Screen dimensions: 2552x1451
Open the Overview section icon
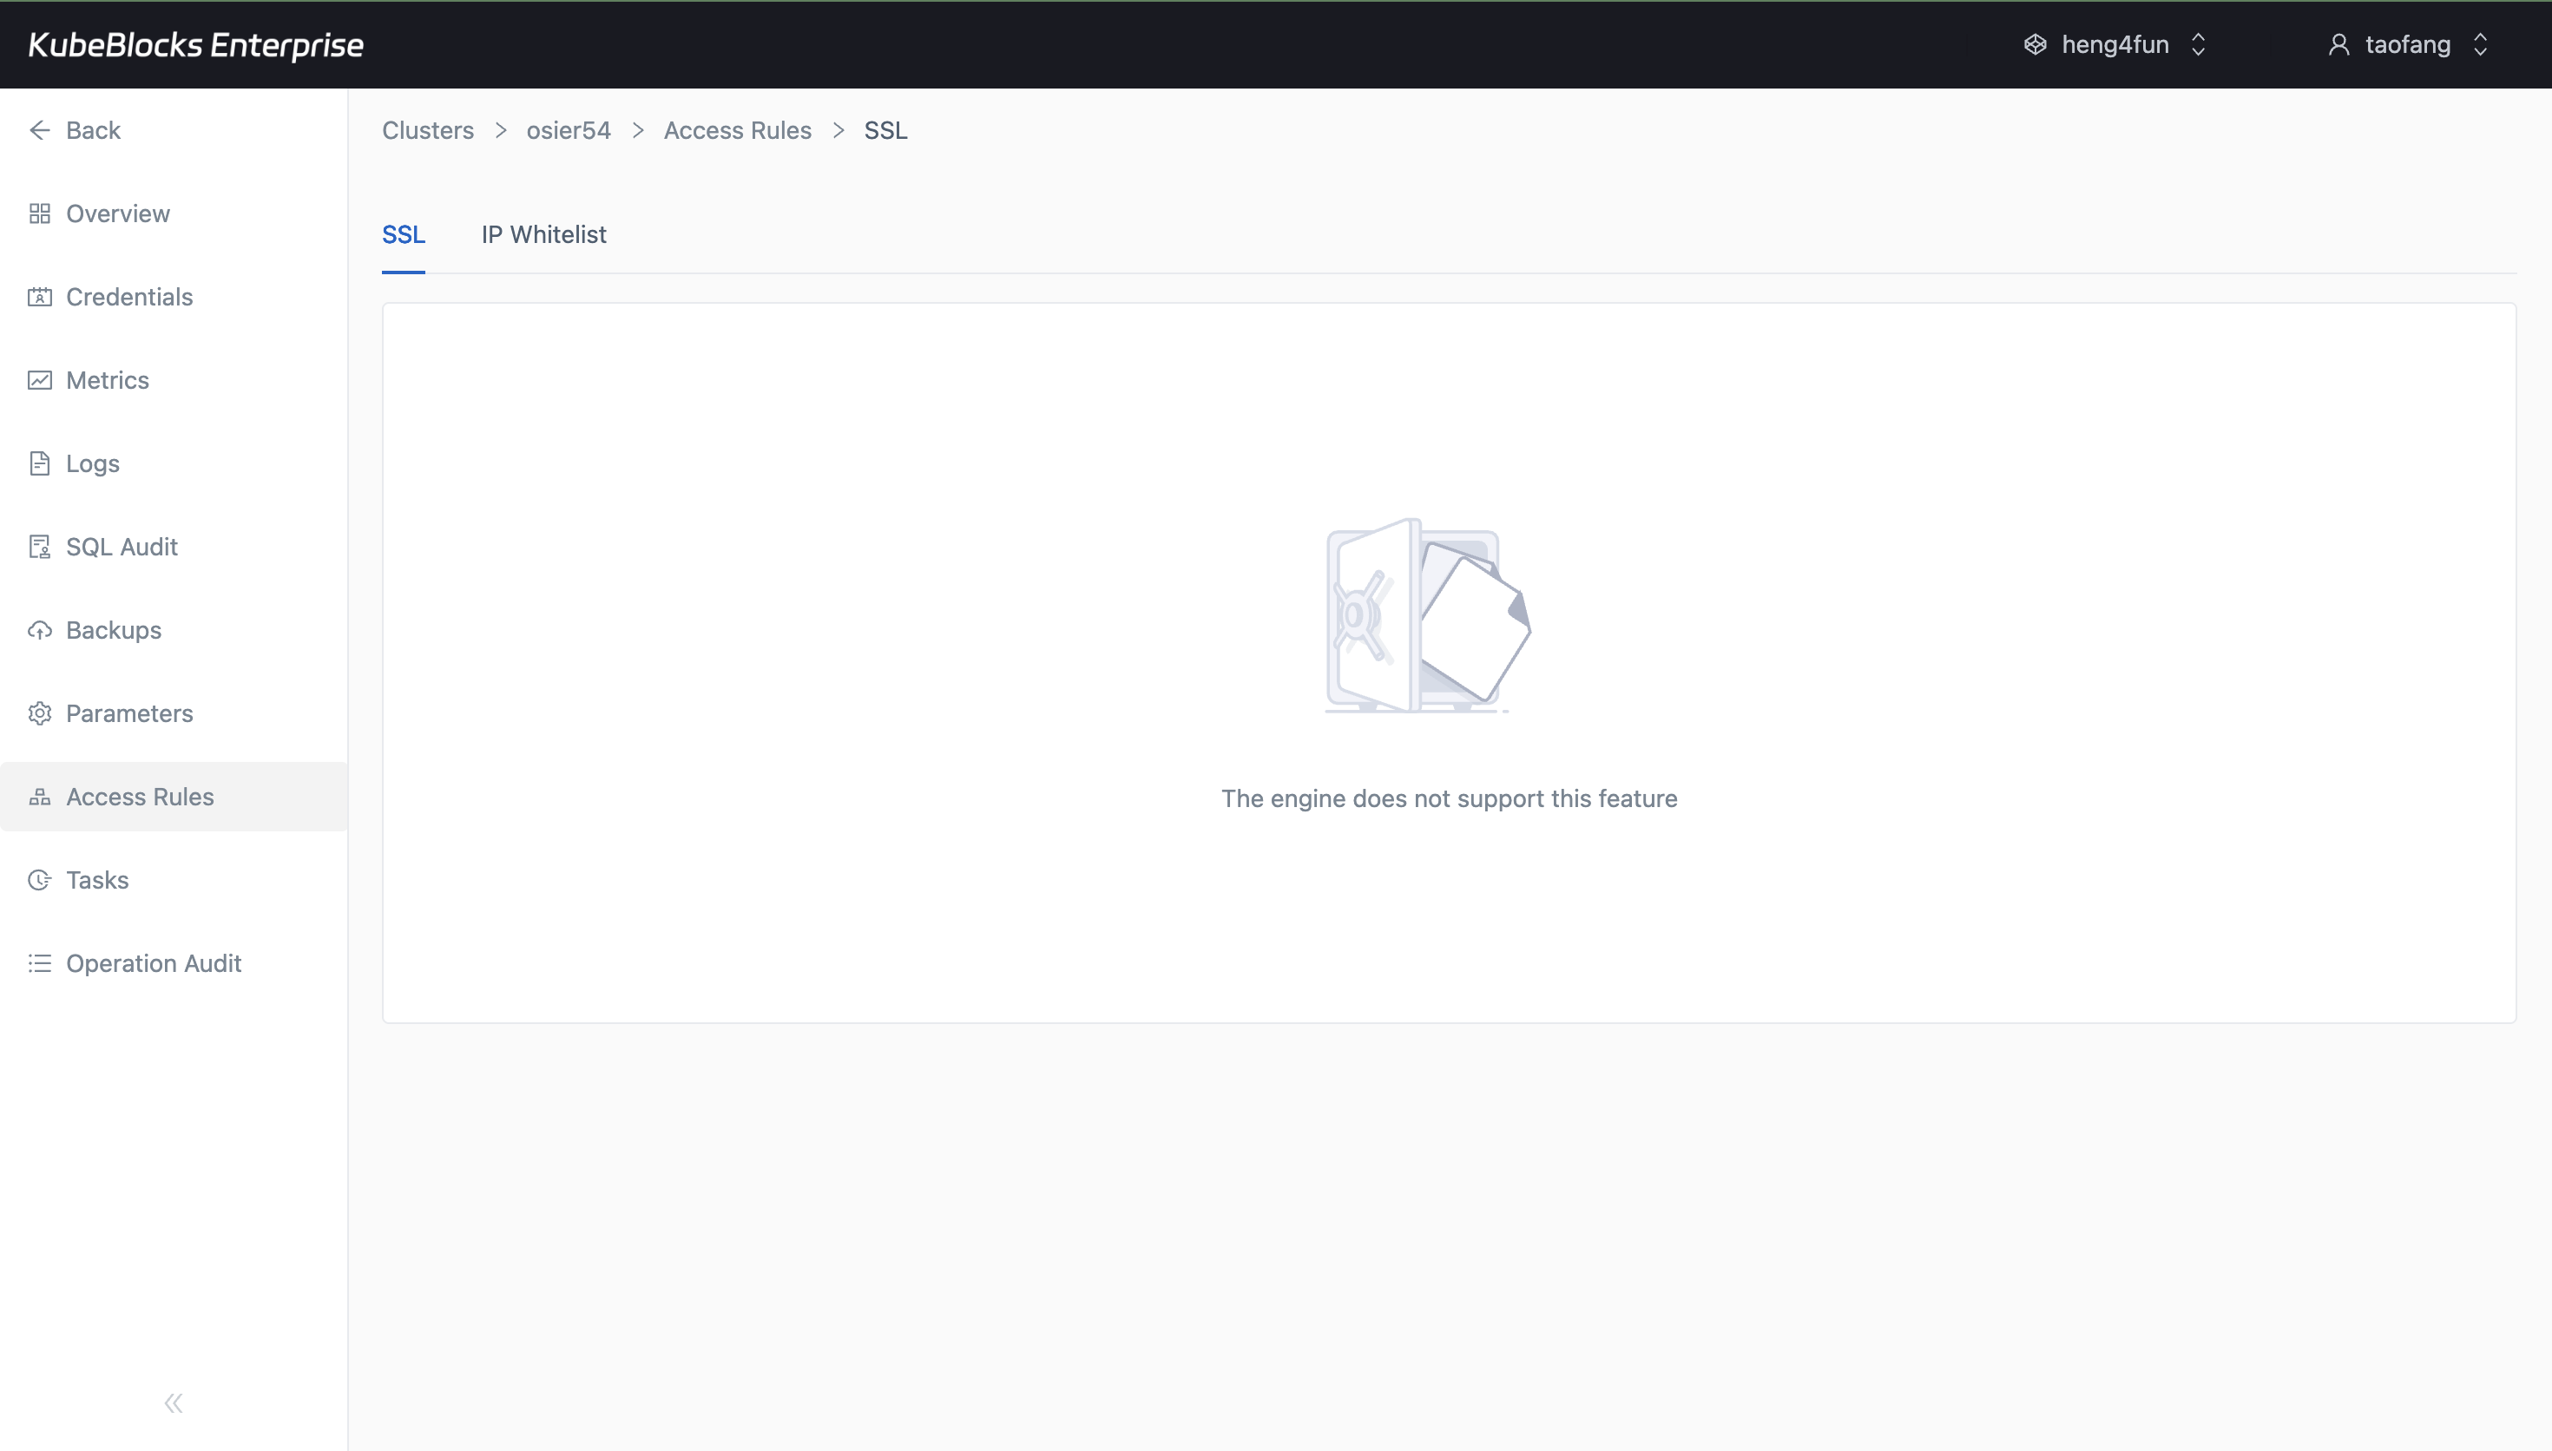point(40,213)
